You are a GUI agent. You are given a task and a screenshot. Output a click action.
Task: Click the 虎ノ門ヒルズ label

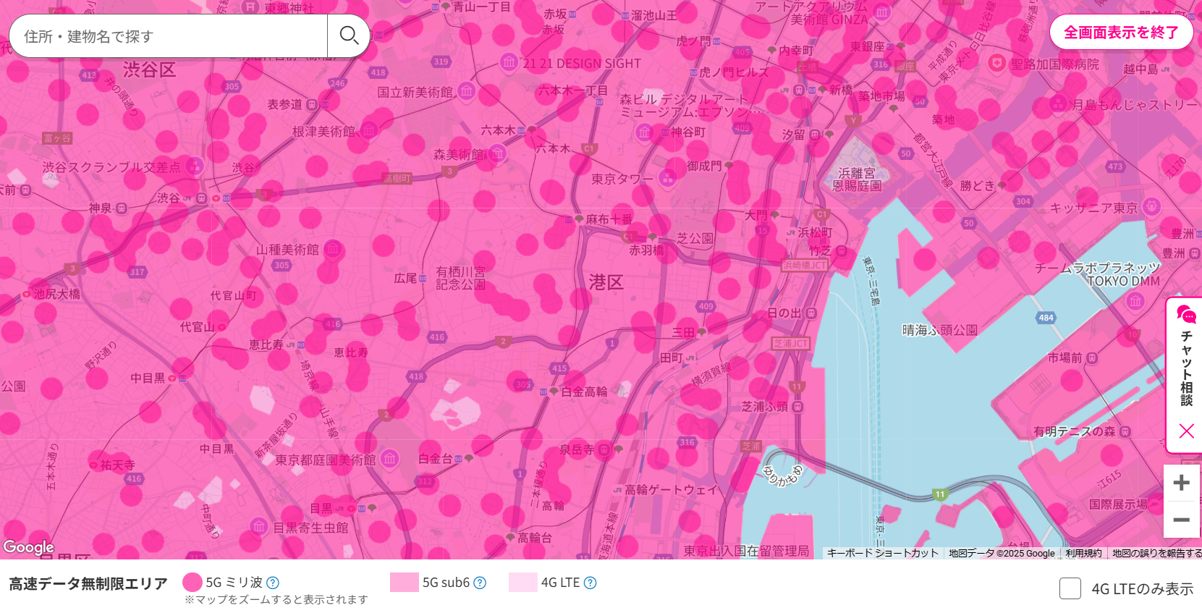click(734, 72)
